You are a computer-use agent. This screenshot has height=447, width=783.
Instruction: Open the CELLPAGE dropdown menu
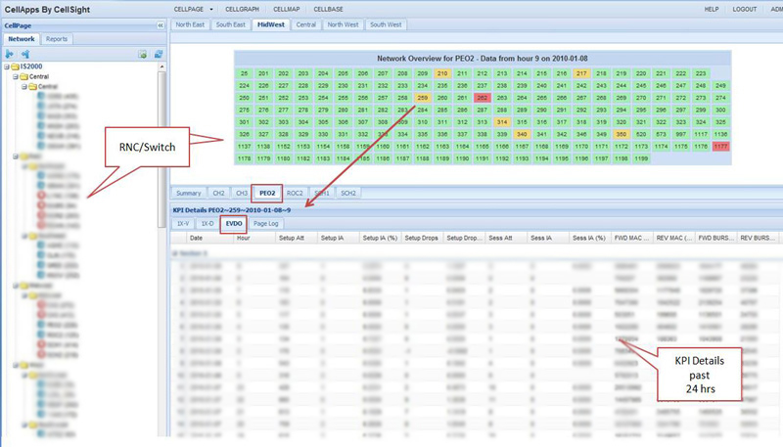[190, 9]
